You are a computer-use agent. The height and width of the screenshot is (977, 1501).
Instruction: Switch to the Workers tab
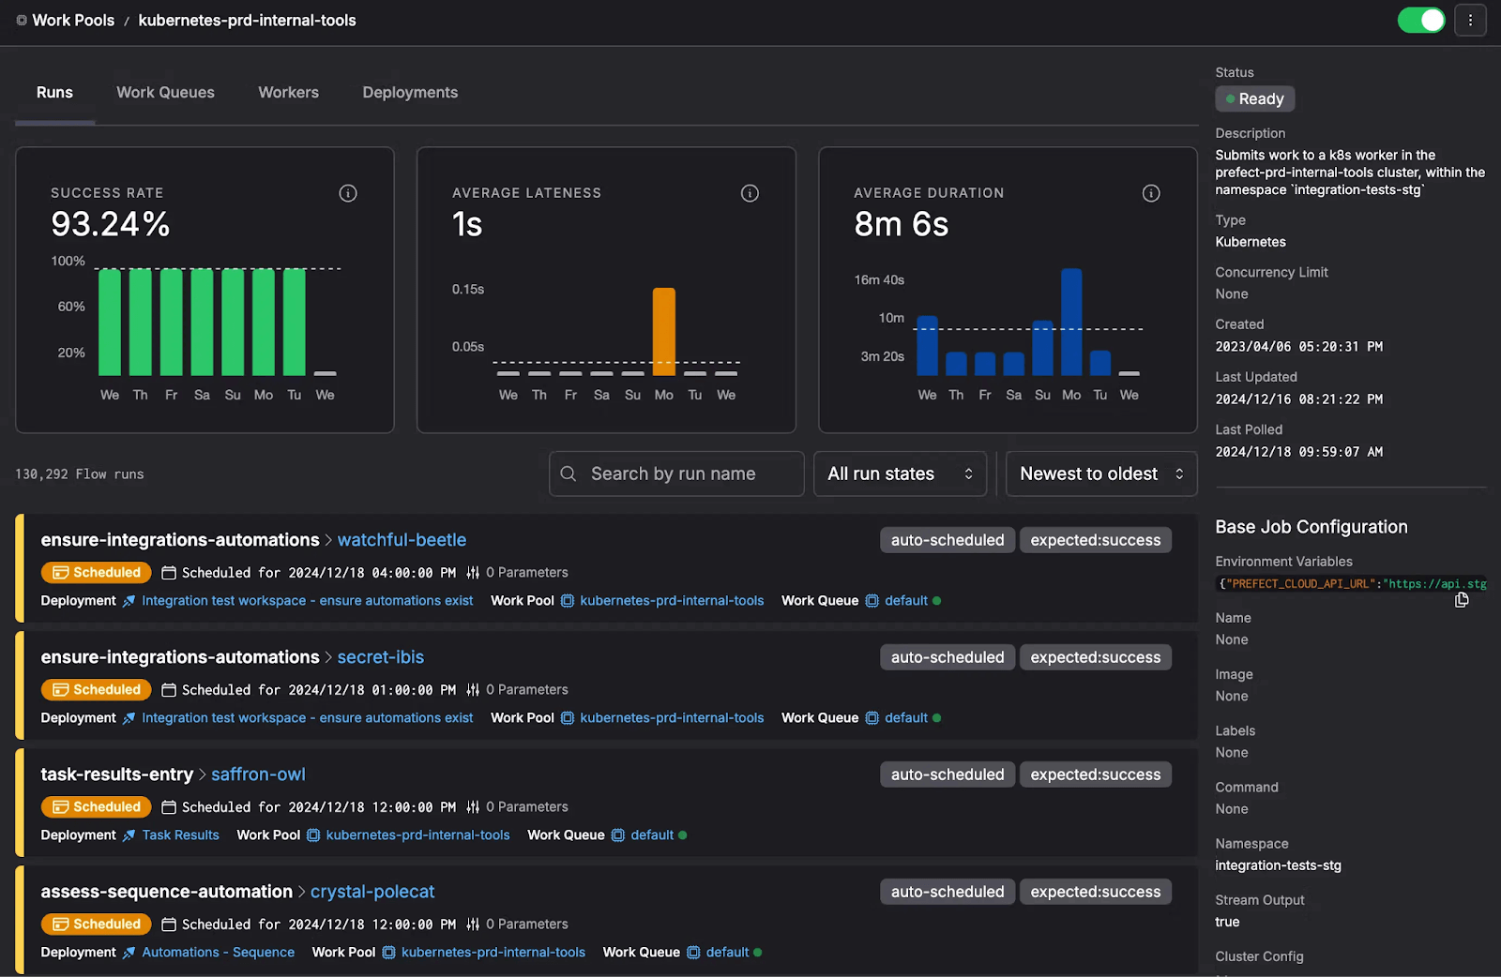pyautogui.click(x=288, y=93)
